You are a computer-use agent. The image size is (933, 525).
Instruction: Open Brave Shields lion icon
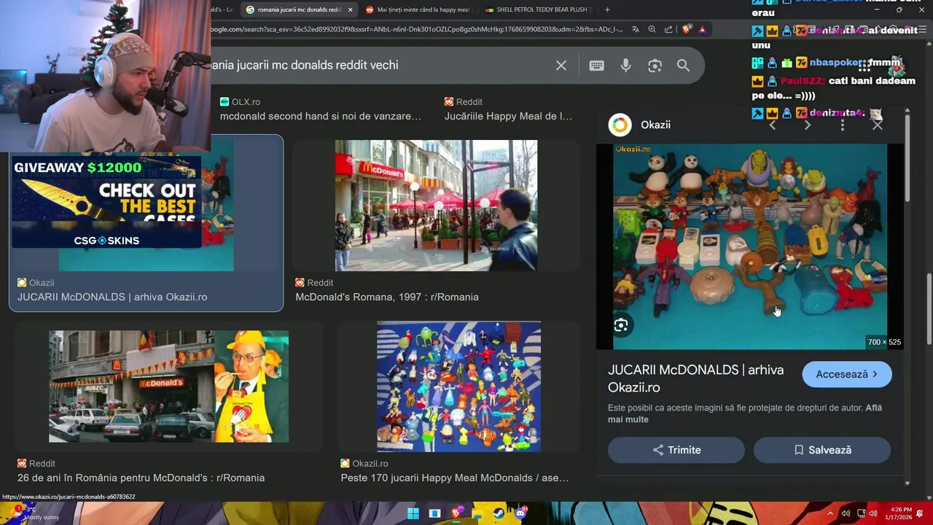click(687, 29)
